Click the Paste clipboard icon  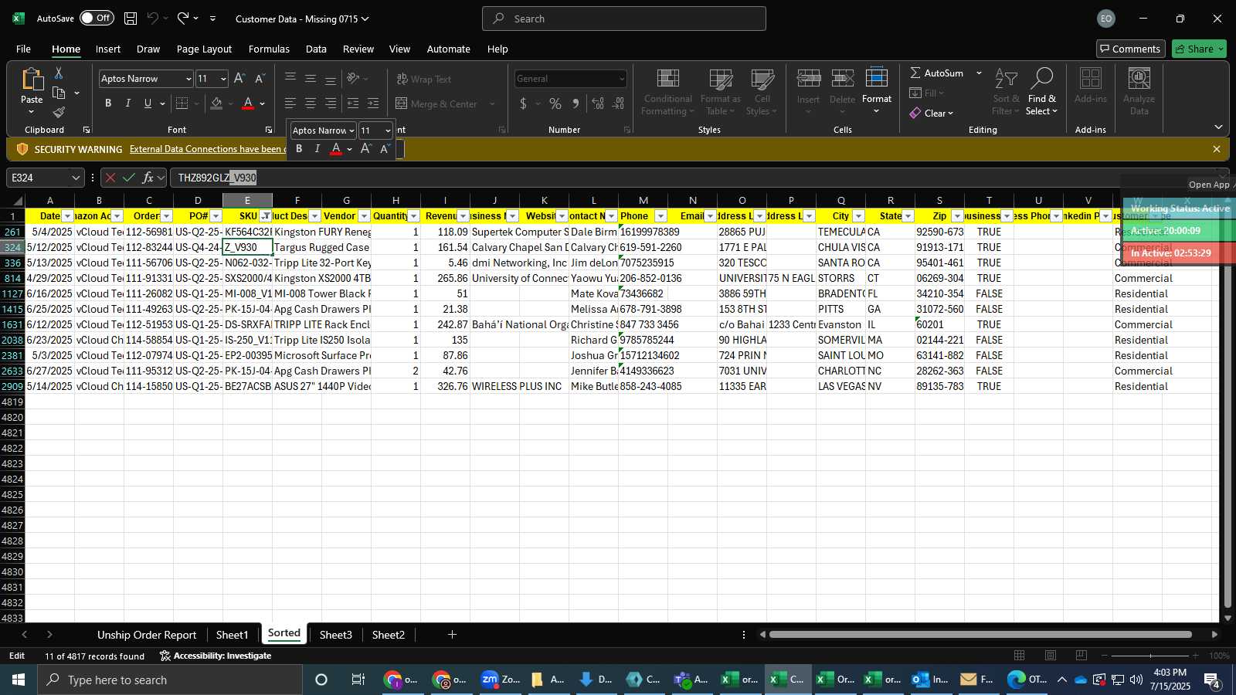point(32,80)
